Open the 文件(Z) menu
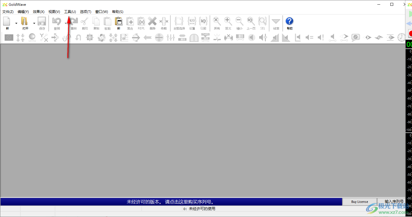This screenshot has width=412, height=217. 8,12
